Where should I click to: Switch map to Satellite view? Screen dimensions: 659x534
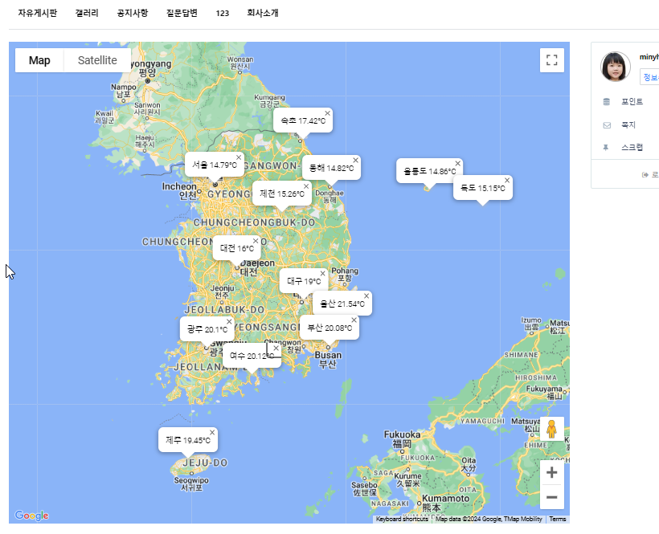pos(97,60)
